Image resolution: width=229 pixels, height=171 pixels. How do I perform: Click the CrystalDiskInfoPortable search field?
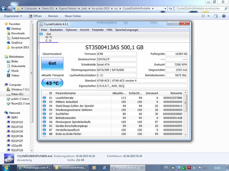point(200,9)
